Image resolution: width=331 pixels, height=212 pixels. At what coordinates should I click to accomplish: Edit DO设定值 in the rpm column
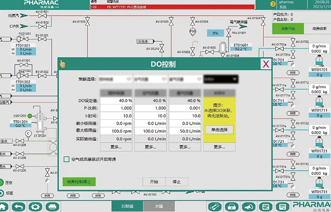click(116, 101)
